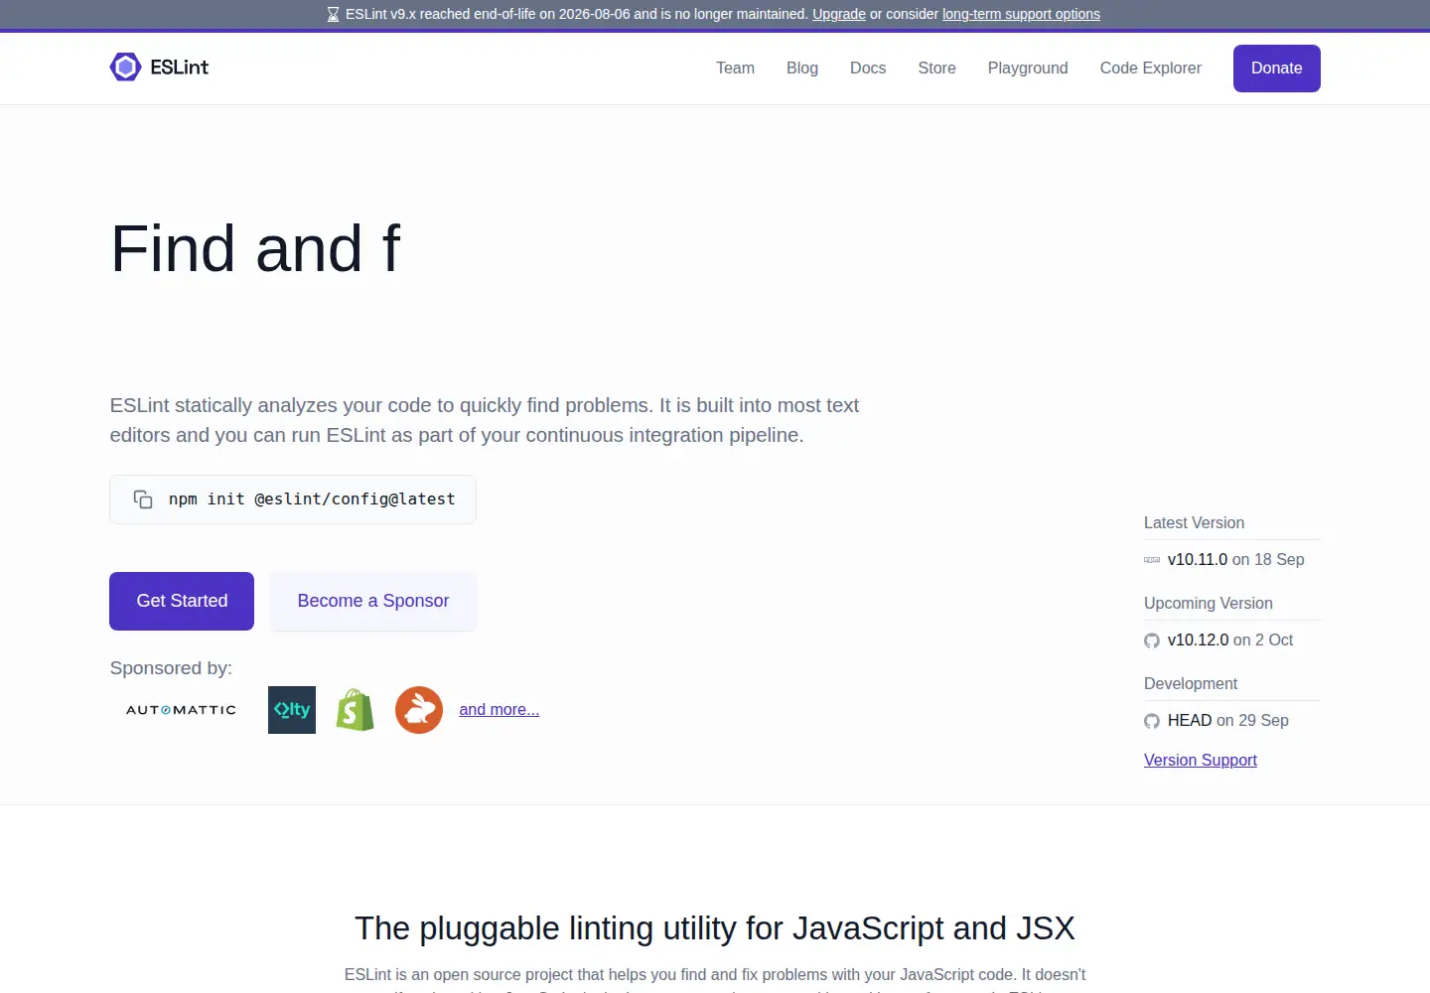Launch the Code Explorer

point(1151,68)
